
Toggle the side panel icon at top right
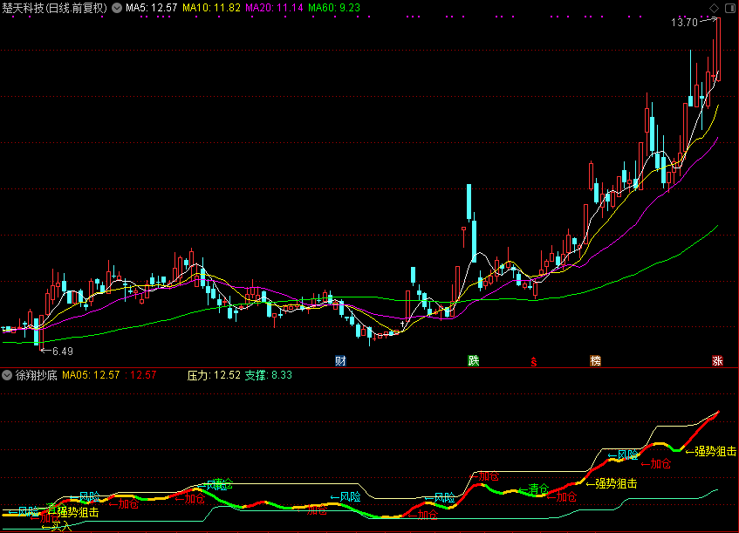[x=729, y=8]
